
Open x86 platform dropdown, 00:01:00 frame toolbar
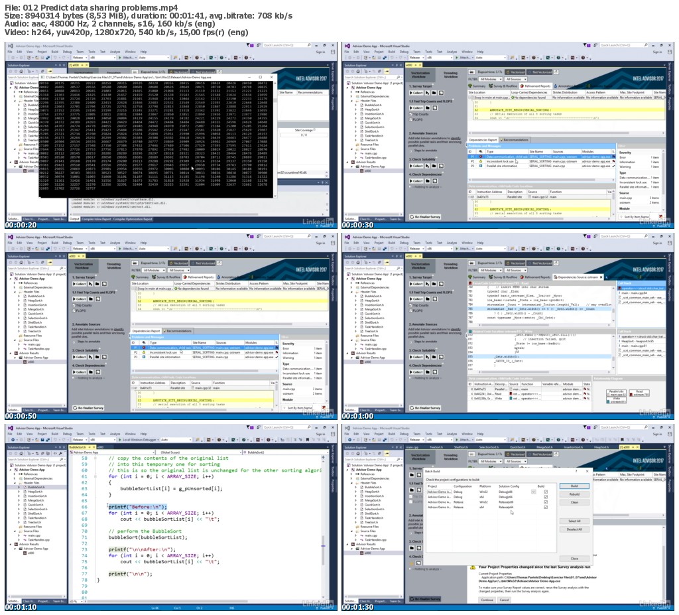coord(440,249)
